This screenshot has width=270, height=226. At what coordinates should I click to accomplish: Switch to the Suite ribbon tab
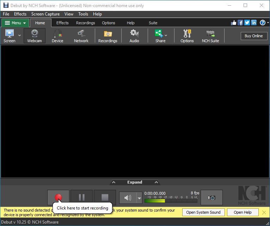pyautogui.click(x=153, y=23)
